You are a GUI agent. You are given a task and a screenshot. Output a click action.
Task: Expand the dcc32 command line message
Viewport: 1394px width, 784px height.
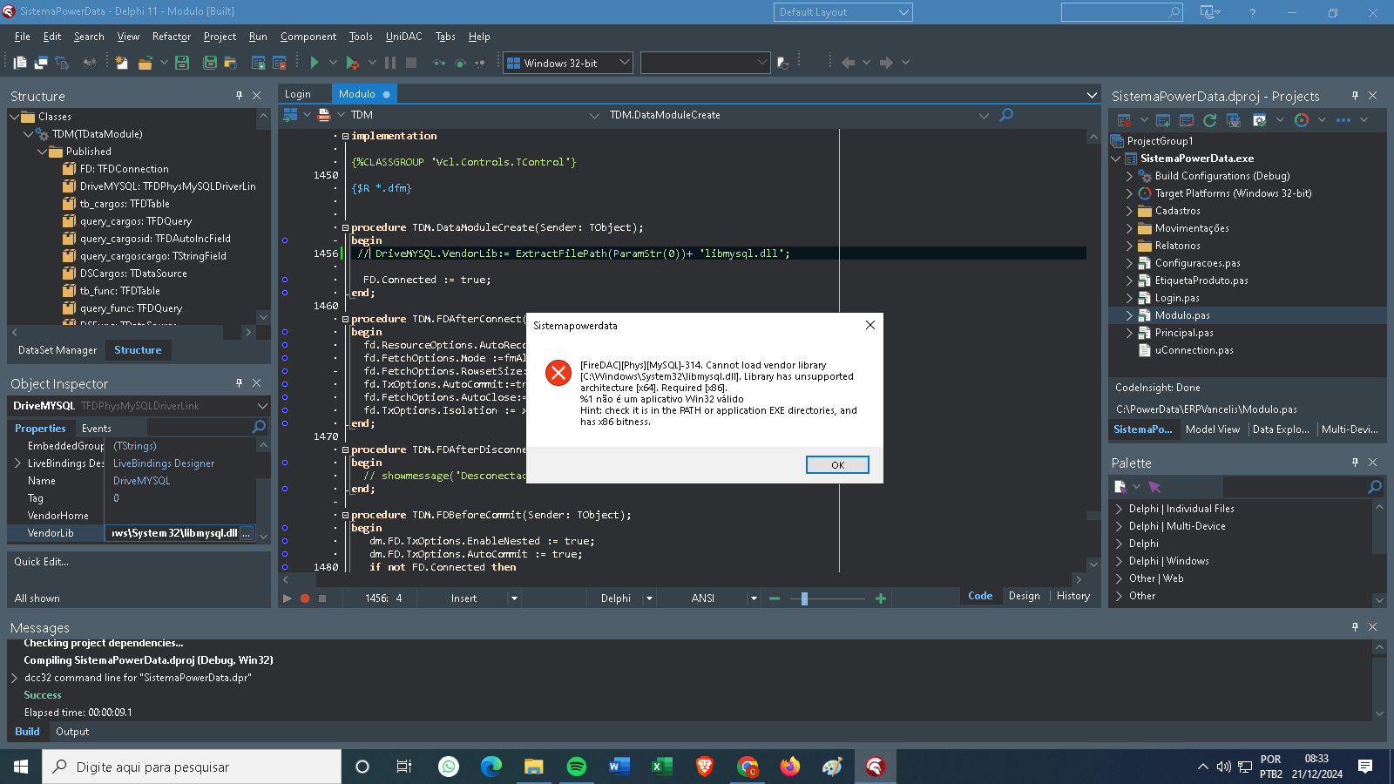click(x=14, y=678)
